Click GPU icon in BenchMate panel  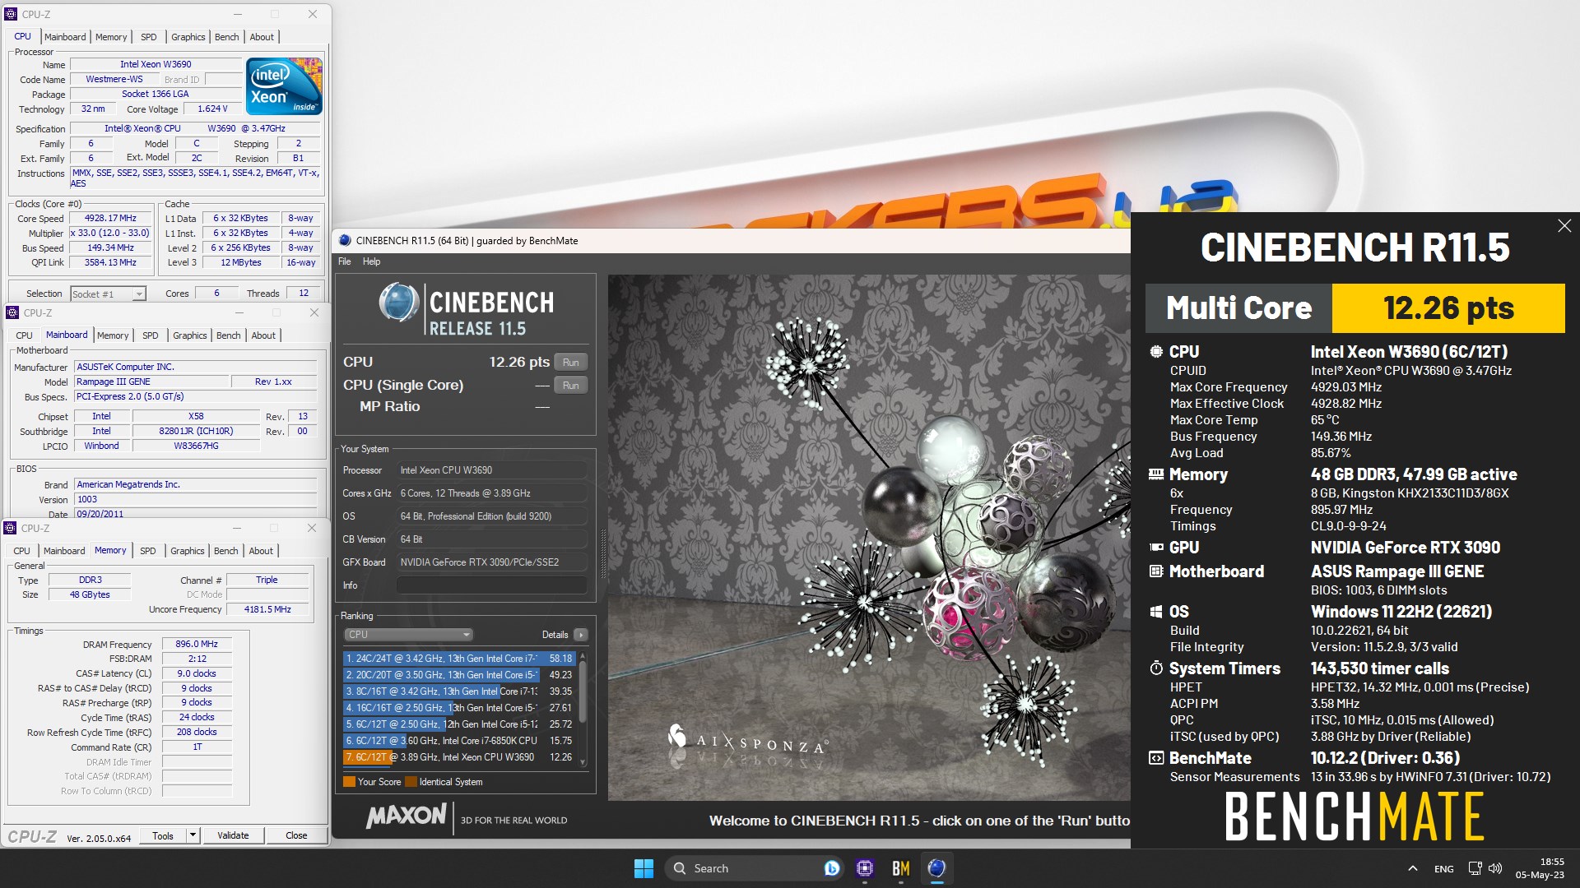click(x=1156, y=548)
